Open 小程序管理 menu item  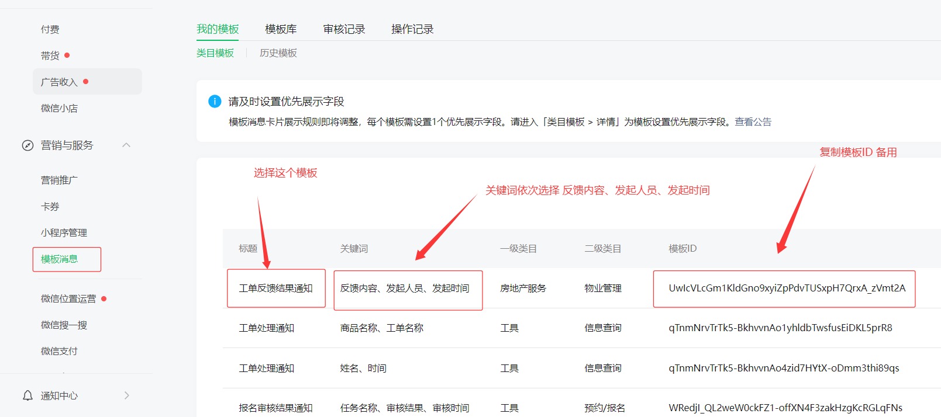tap(64, 232)
